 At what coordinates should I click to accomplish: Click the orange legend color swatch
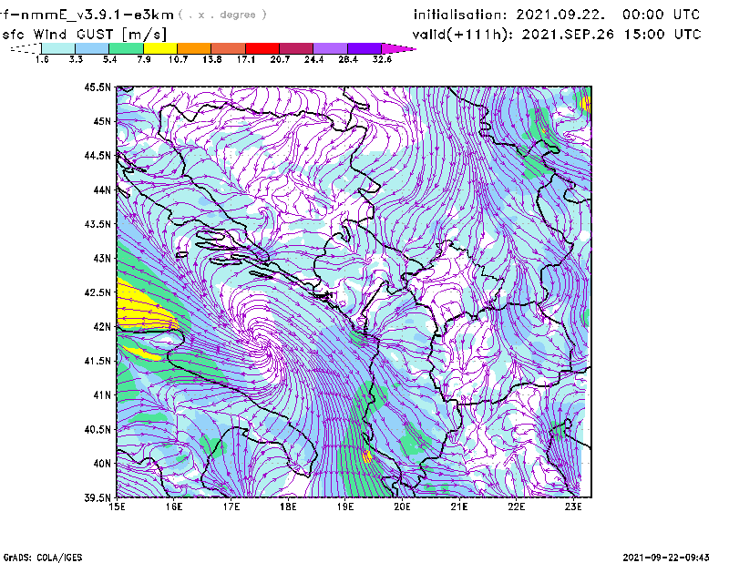[x=194, y=48]
